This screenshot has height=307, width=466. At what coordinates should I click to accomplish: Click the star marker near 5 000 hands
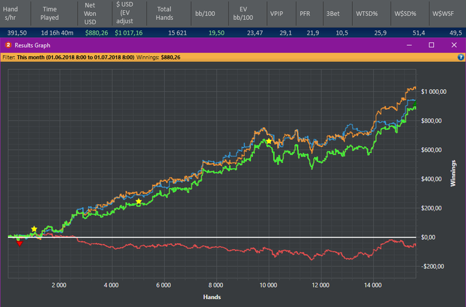(138, 202)
